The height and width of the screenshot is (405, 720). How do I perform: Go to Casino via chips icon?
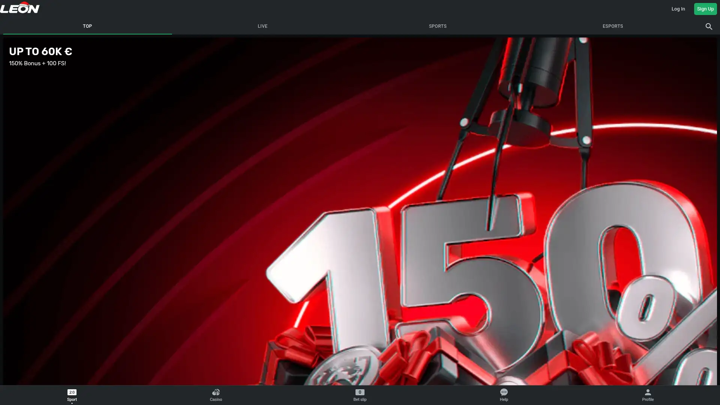(x=216, y=392)
